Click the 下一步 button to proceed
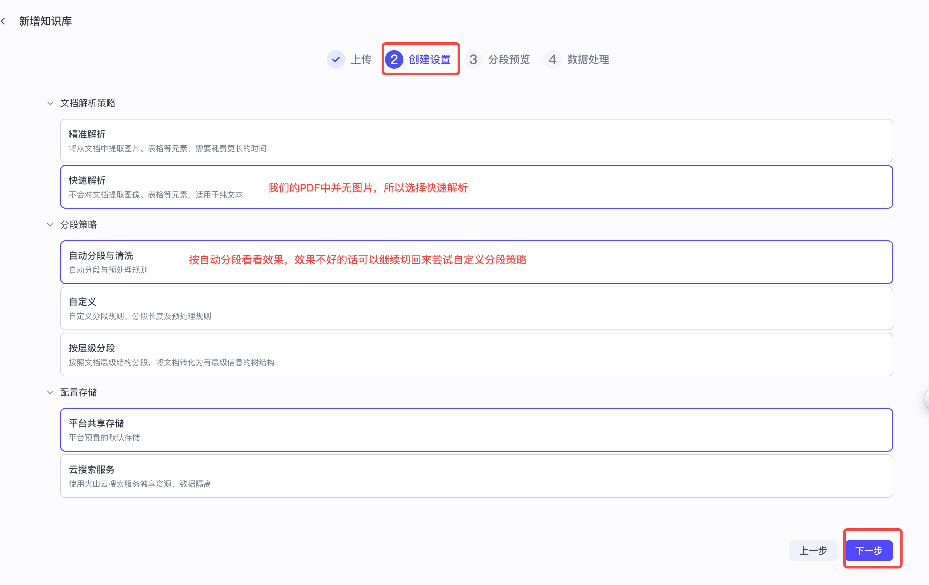Viewport: 929px width, 585px height. 870,551
